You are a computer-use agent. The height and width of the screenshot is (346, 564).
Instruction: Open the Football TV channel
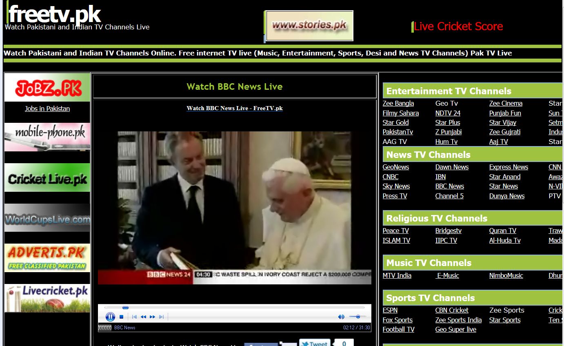[398, 329]
